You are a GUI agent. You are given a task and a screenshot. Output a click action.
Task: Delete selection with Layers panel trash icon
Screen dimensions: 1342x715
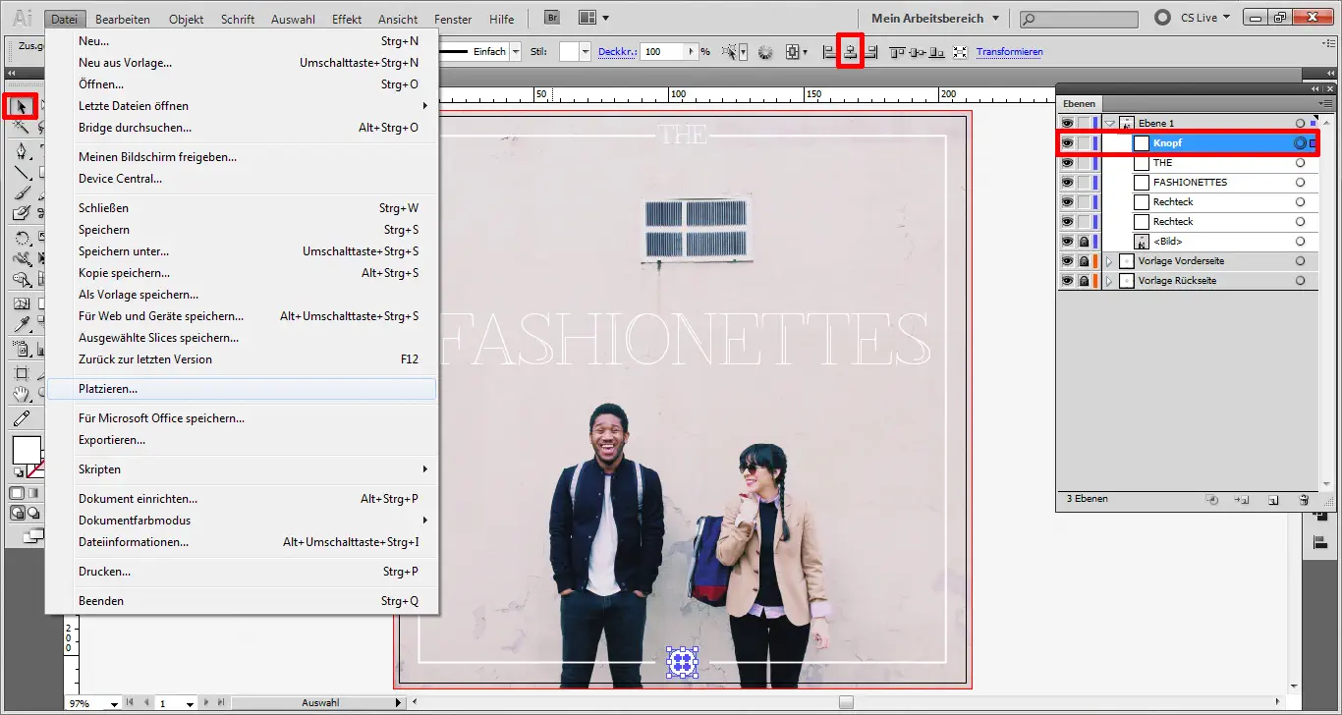tap(1304, 500)
